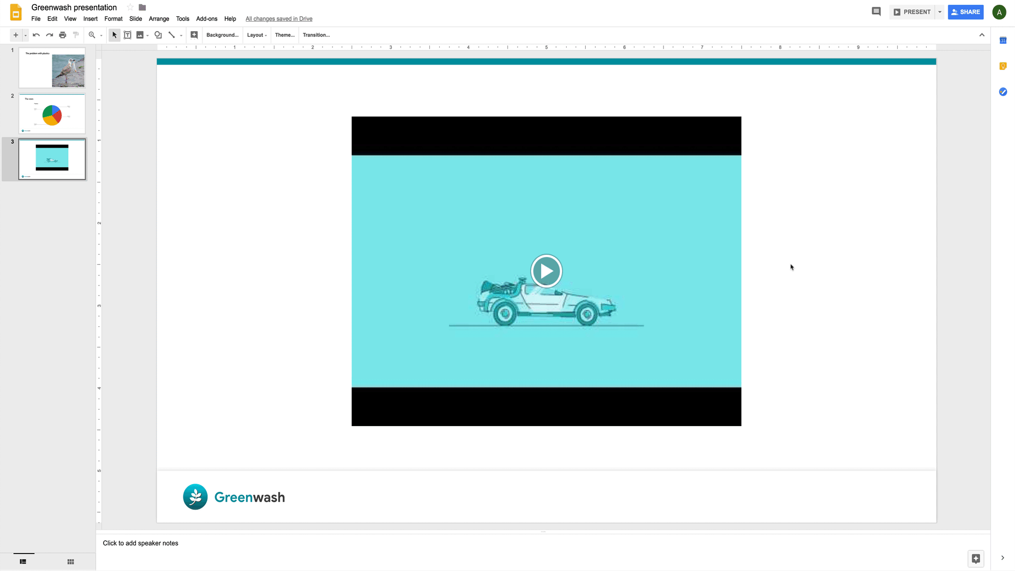
Task: Toggle the side panel chevron
Action: click(x=1002, y=558)
